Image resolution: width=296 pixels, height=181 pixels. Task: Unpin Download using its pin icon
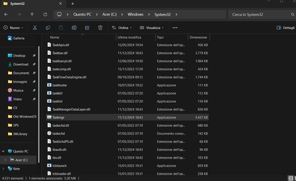tap(34, 64)
